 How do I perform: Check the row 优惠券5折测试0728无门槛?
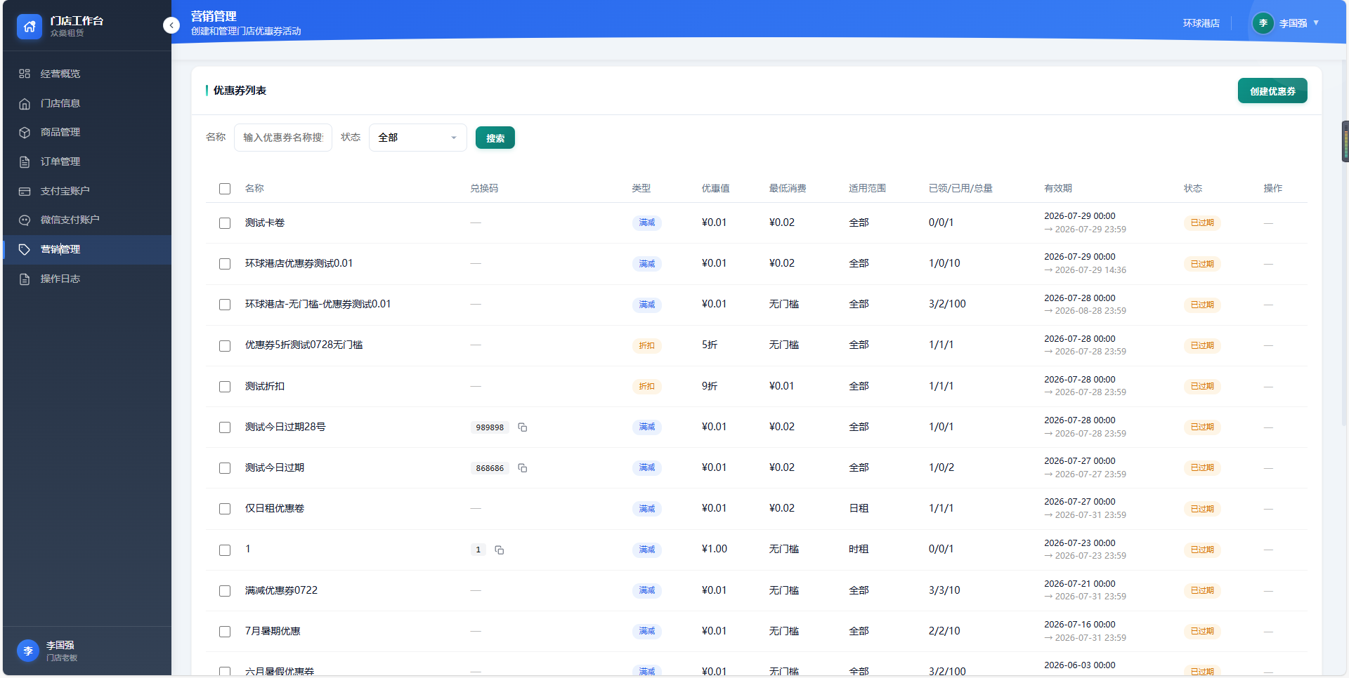[x=225, y=345]
